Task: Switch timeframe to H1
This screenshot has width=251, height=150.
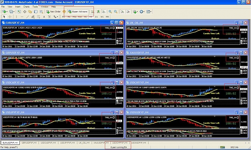Action: [x=85, y=17]
